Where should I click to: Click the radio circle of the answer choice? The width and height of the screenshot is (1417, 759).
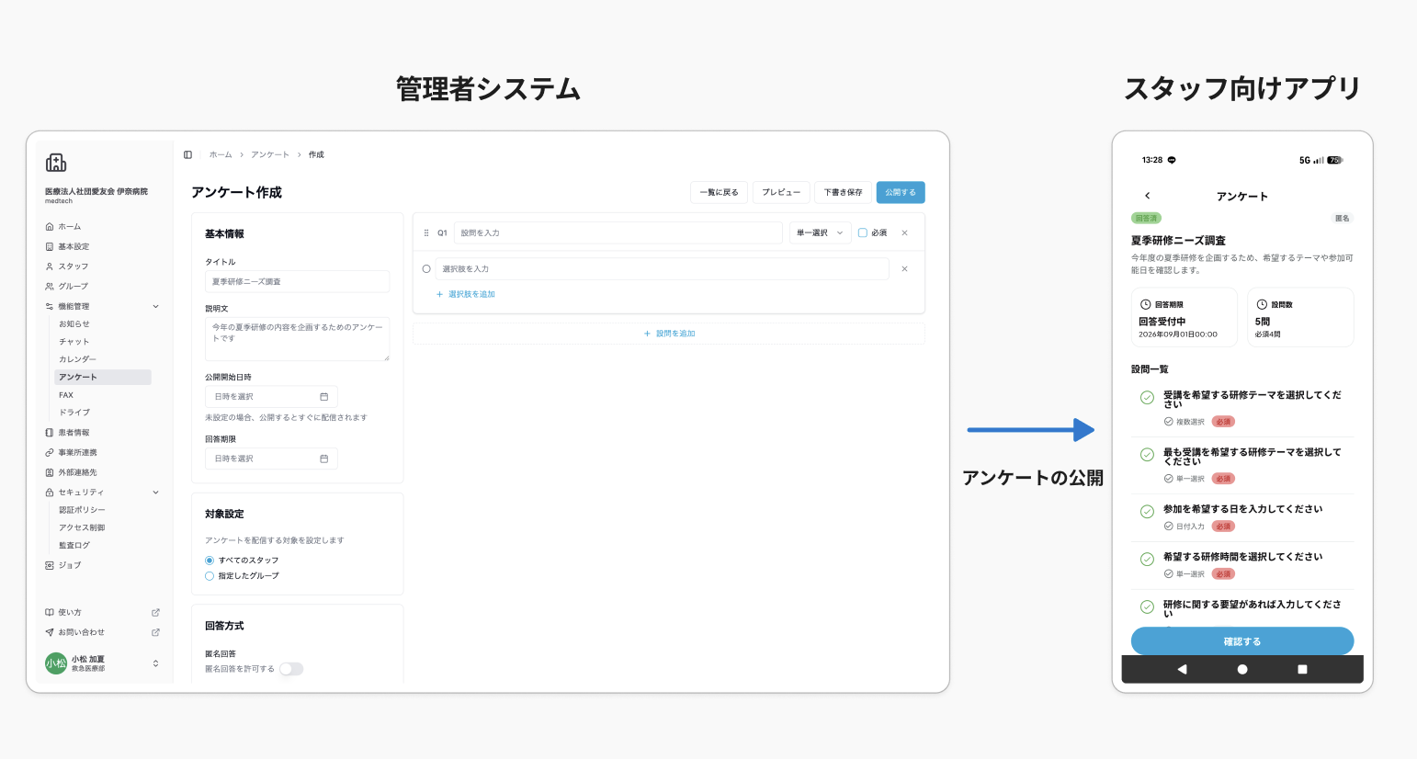pos(426,269)
